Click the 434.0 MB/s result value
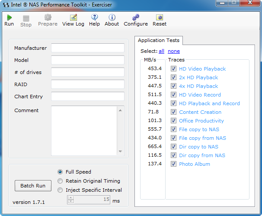This screenshot has height=216, width=262. pos(155,138)
